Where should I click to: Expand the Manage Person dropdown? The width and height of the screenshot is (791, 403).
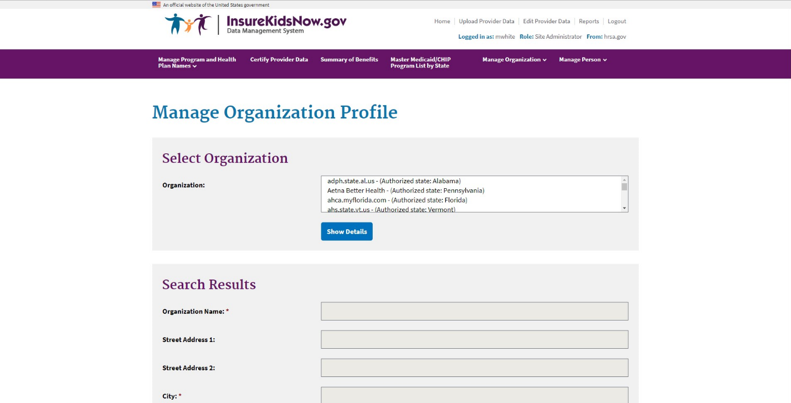click(583, 59)
